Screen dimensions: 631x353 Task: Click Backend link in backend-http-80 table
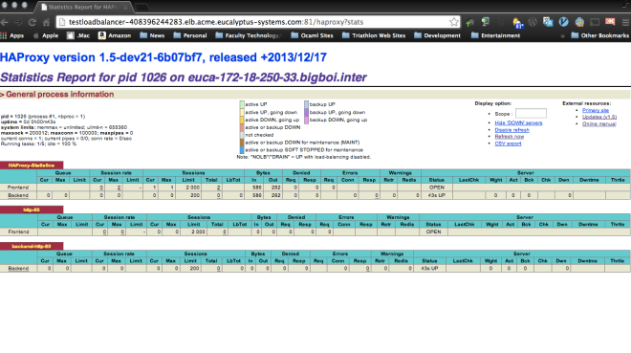coord(18,268)
